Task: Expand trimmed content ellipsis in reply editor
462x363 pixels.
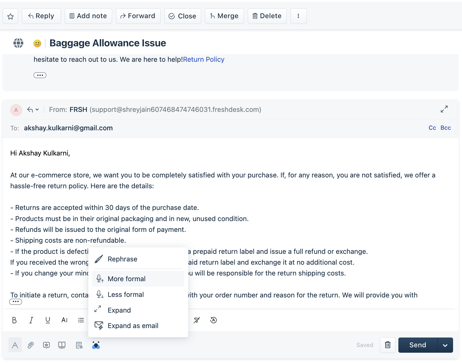Action: coord(15,302)
